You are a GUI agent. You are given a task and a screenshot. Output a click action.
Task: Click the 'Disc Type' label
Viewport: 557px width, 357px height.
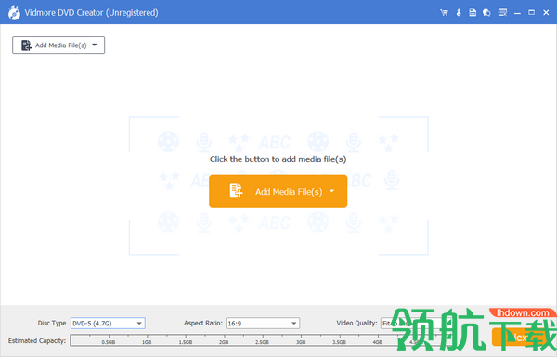(x=52, y=324)
